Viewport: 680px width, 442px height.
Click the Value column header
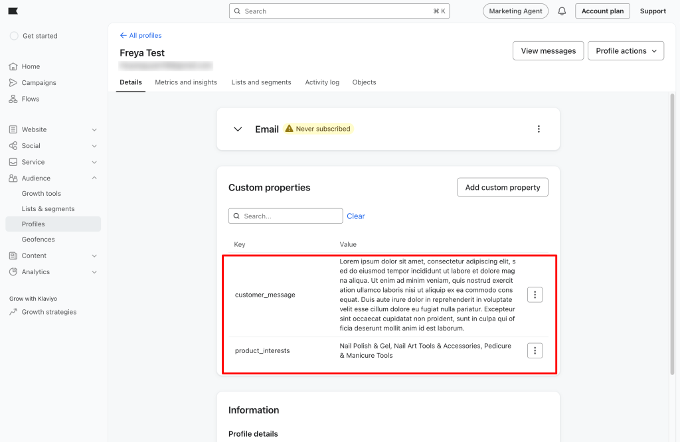point(348,244)
